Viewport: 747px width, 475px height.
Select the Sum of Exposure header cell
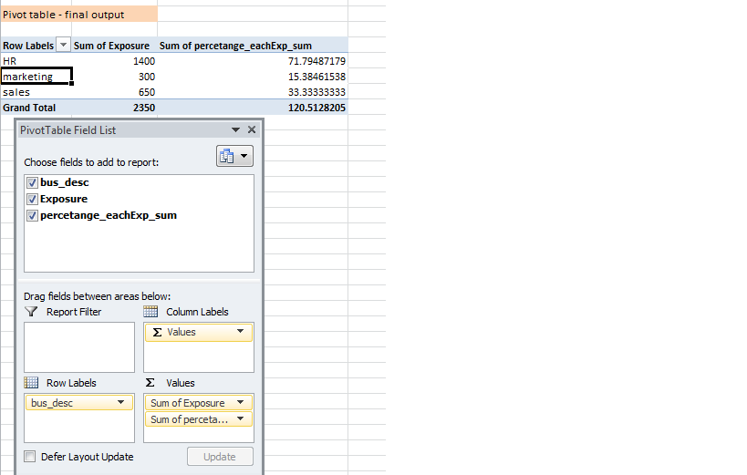pyautogui.click(x=114, y=46)
